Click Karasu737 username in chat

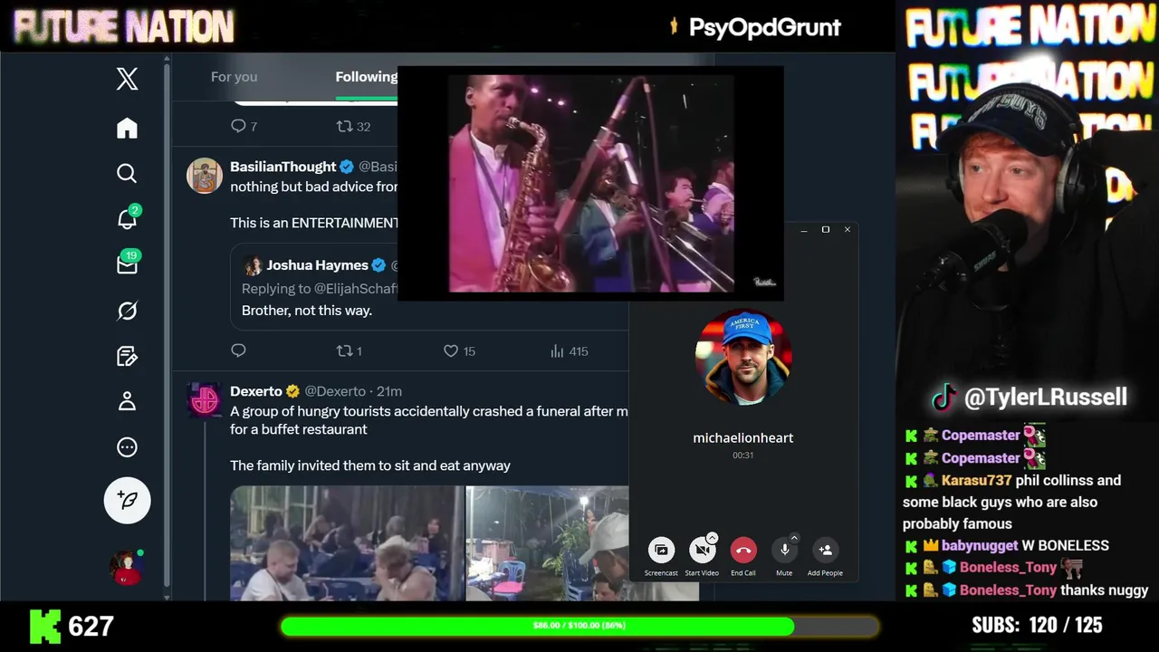pos(976,481)
